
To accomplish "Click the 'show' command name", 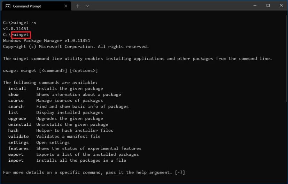I will [x=14, y=94].
